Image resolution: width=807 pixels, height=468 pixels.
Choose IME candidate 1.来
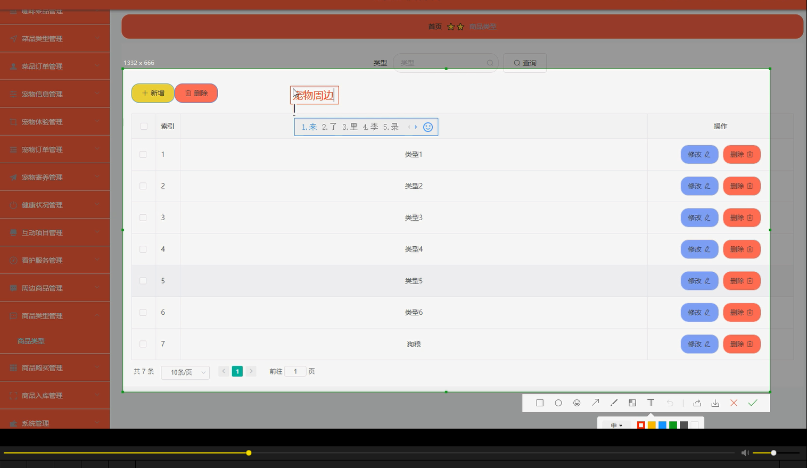click(x=309, y=127)
